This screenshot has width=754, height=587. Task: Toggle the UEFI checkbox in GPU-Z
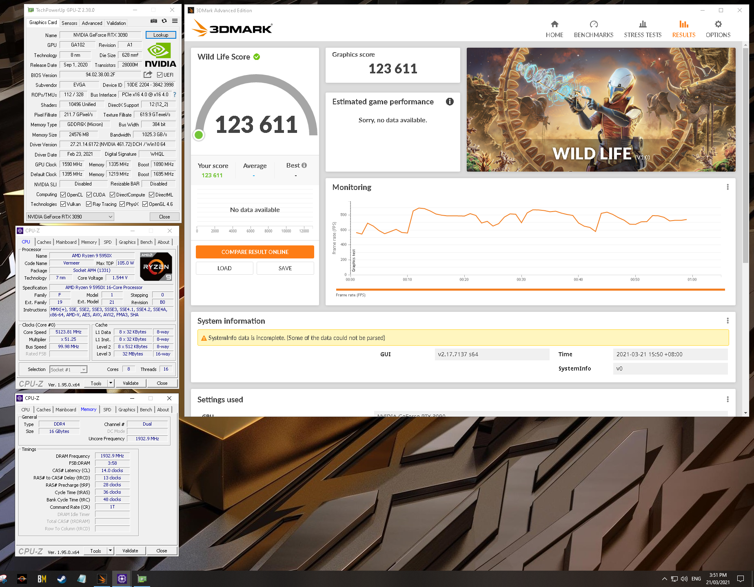[x=160, y=75]
